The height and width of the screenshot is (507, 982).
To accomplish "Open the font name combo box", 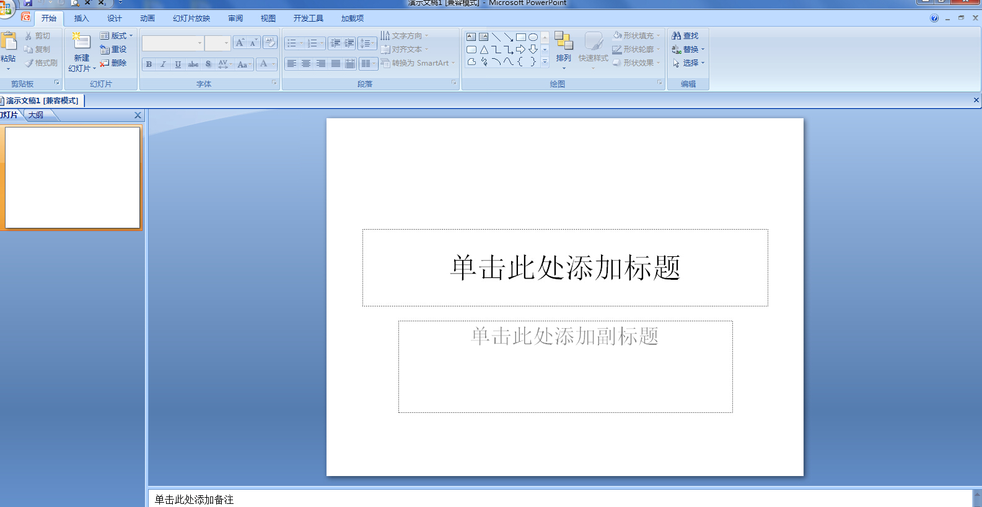I will [x=173, y=43].
